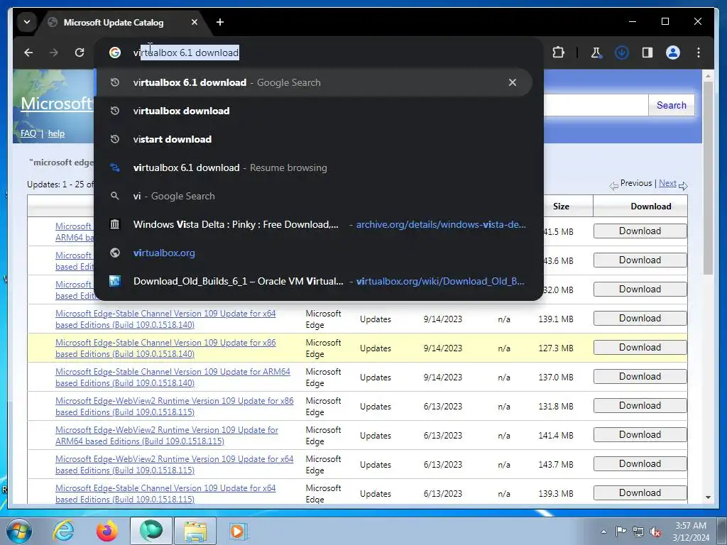Open the clock showing 3:57 AM
This screenshot has height=545, width=727.
tap(691, 532)
